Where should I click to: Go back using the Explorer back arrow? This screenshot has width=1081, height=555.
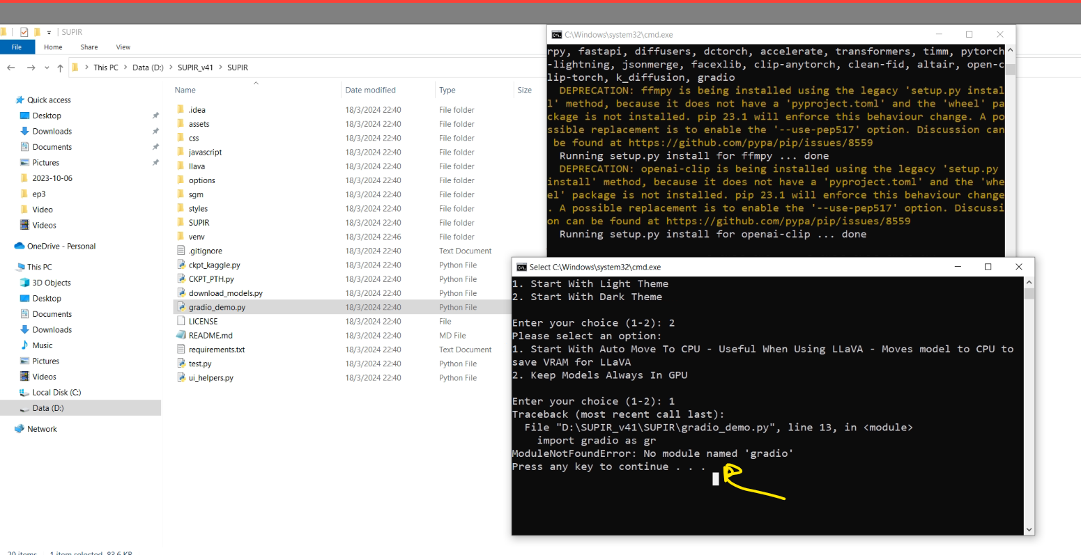(11, 68)
